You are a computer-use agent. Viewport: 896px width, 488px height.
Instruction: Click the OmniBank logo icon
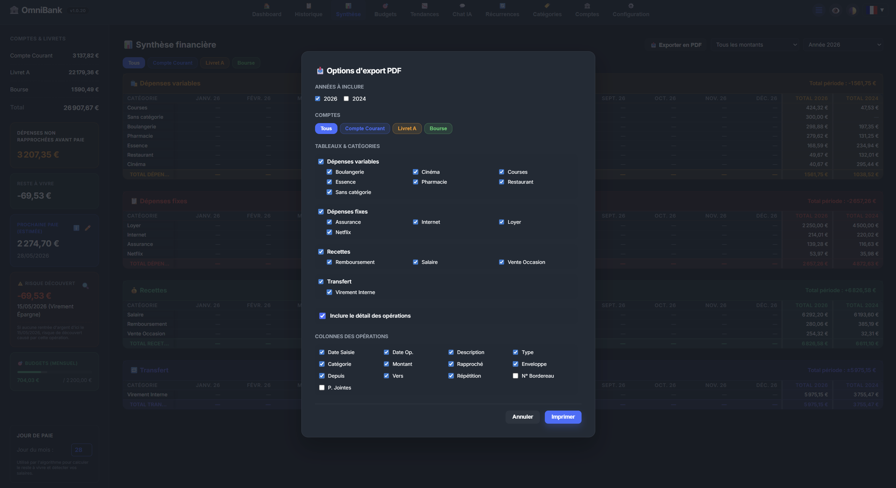tap(14, 10)
